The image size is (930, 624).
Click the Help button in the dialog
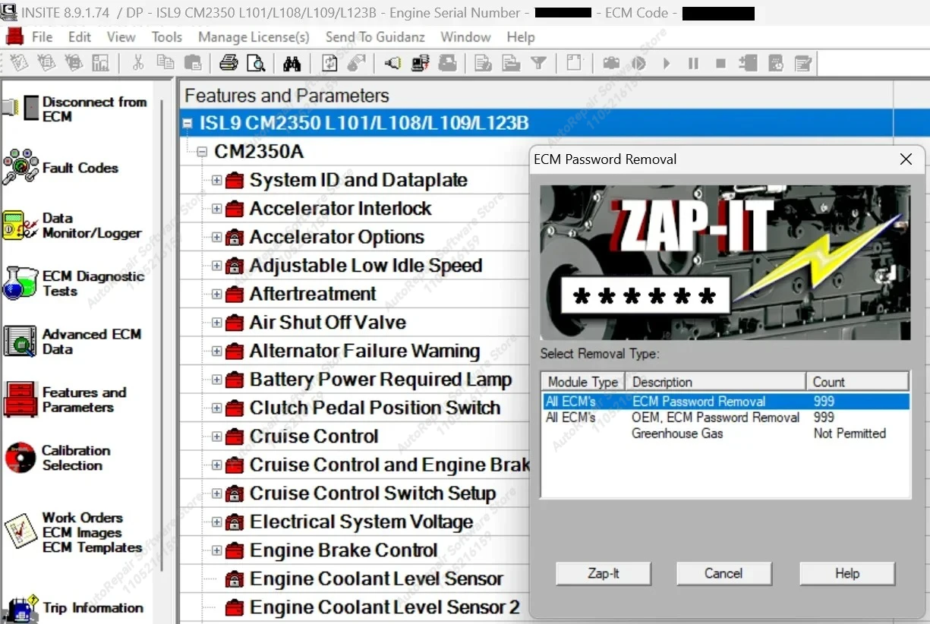point(847,573)
